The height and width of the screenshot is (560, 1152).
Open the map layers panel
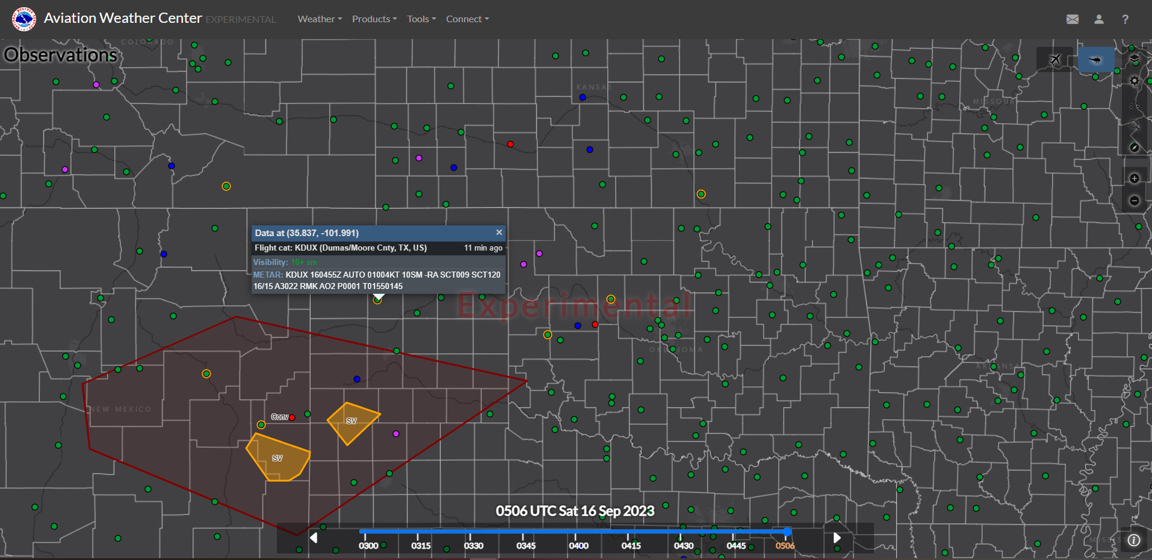(x=1135, y=58)
